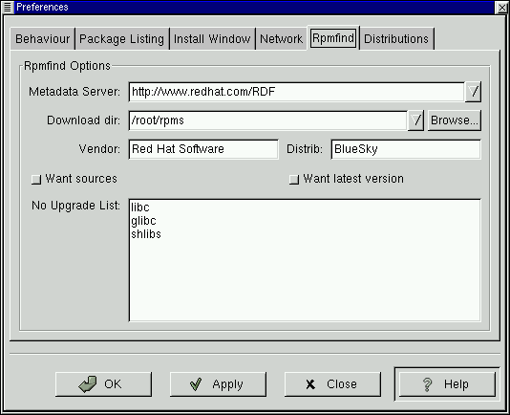Close the Preferences window via title bar X
Image resolution: width=510 pixels, height=415 pixels.
501,7
